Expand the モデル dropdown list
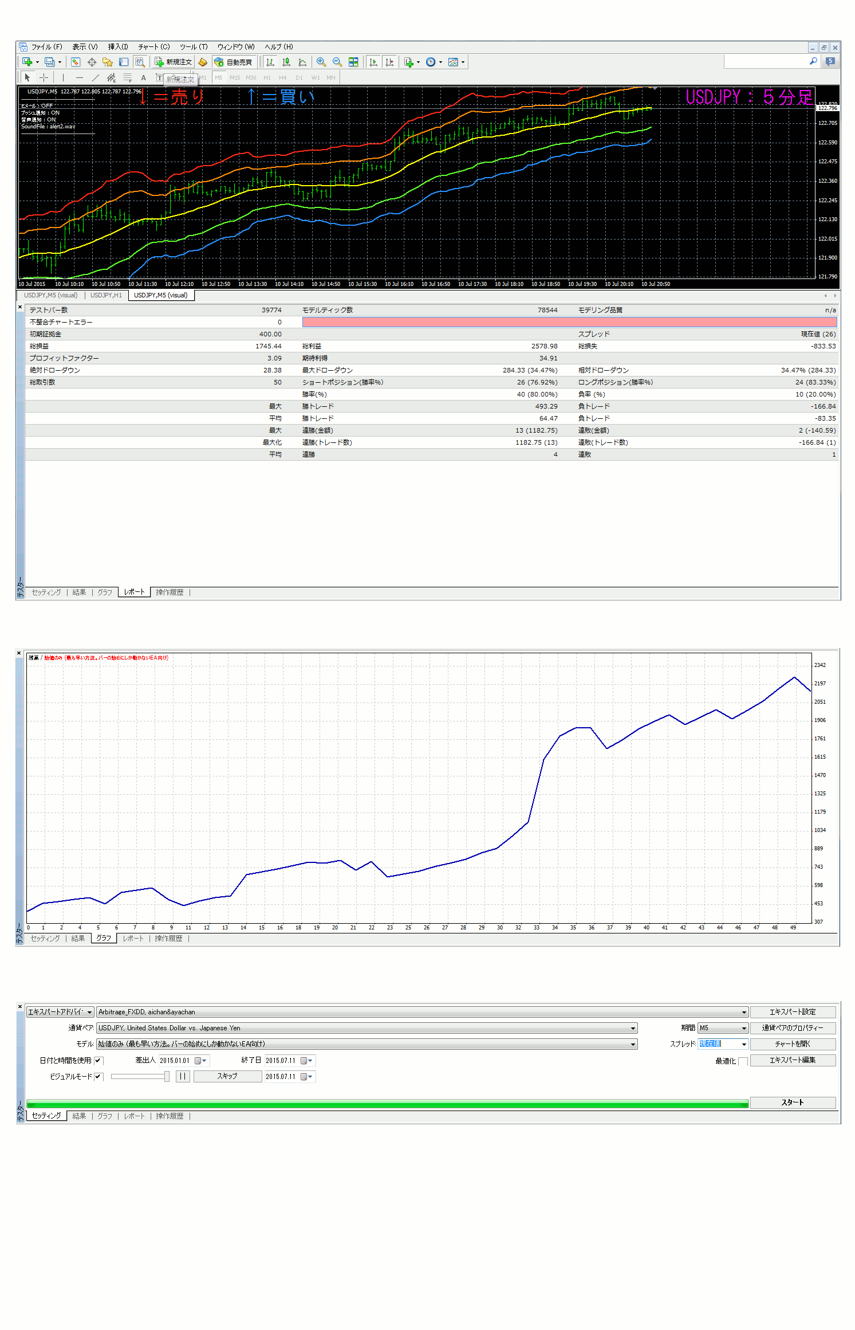 pos(633,1045)
